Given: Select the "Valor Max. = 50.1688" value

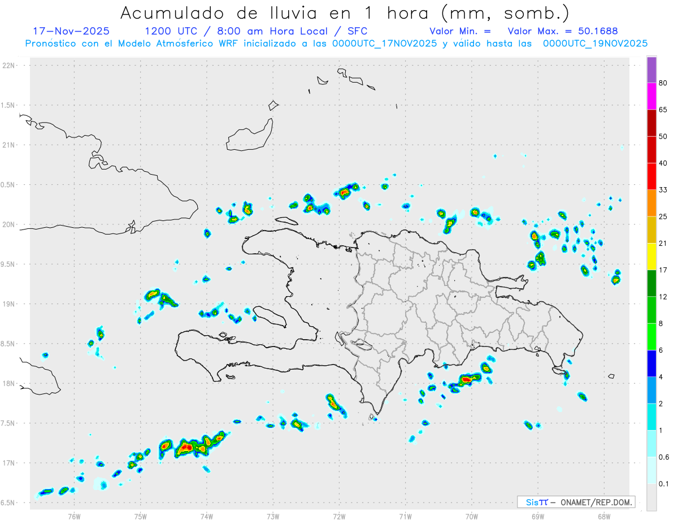Looking at the screenshot, I should coord(563,31).
